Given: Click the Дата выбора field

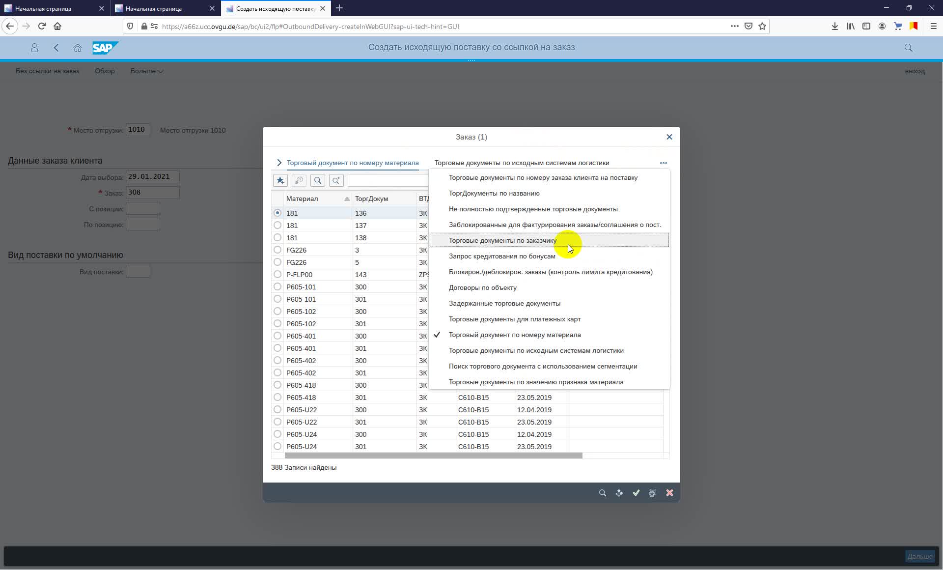Looking at the screenshot, I should [x=153, y=177].
